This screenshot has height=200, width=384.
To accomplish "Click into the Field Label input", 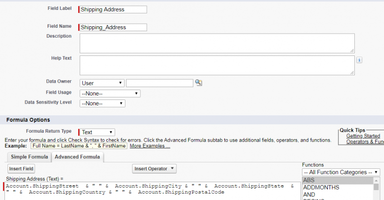I will click(x=113, y=9).
